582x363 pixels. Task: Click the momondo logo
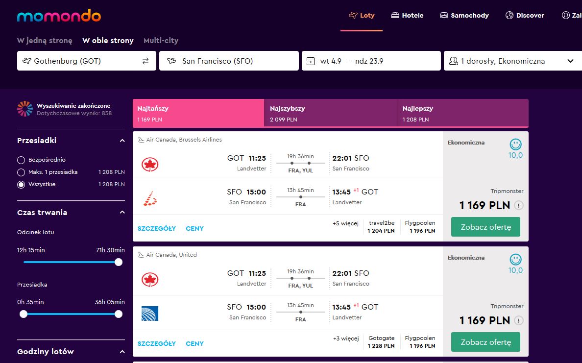(59, 16)
